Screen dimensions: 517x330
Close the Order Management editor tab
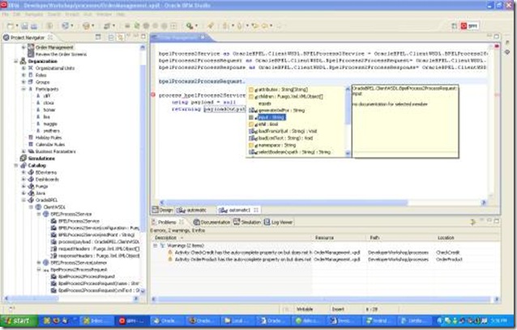click(203, 37)
